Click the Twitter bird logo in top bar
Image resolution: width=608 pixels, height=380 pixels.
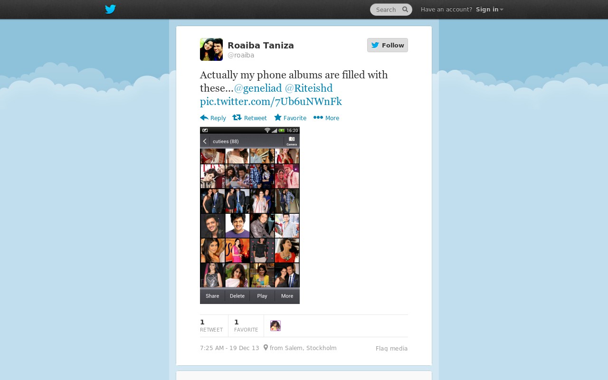(x=110, y=9)
